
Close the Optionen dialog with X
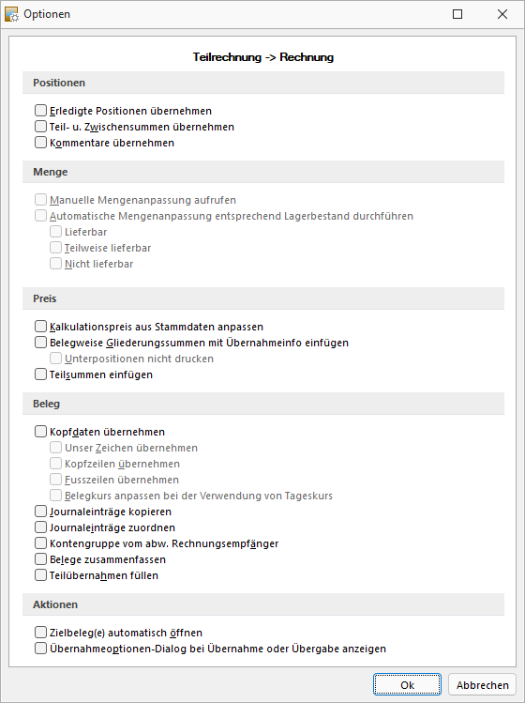coord(502,14)
